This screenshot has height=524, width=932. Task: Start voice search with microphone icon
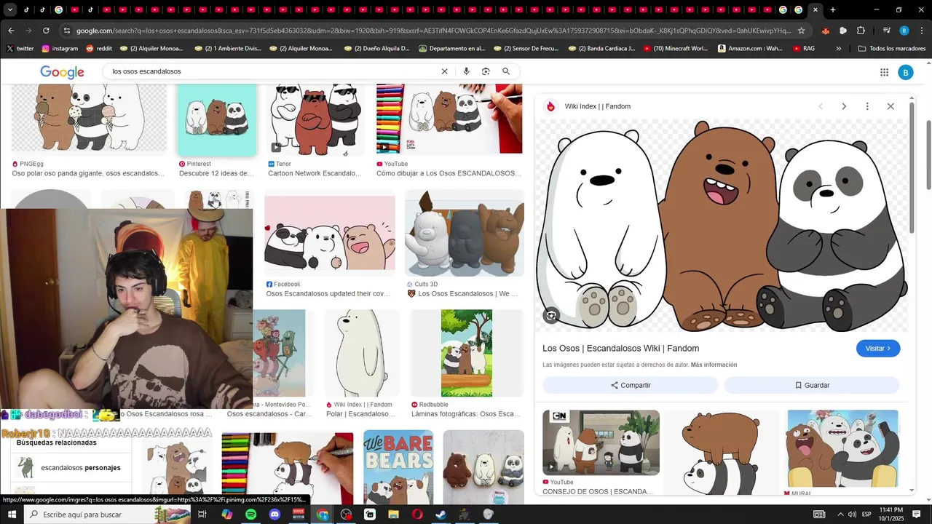coord(466,71)
